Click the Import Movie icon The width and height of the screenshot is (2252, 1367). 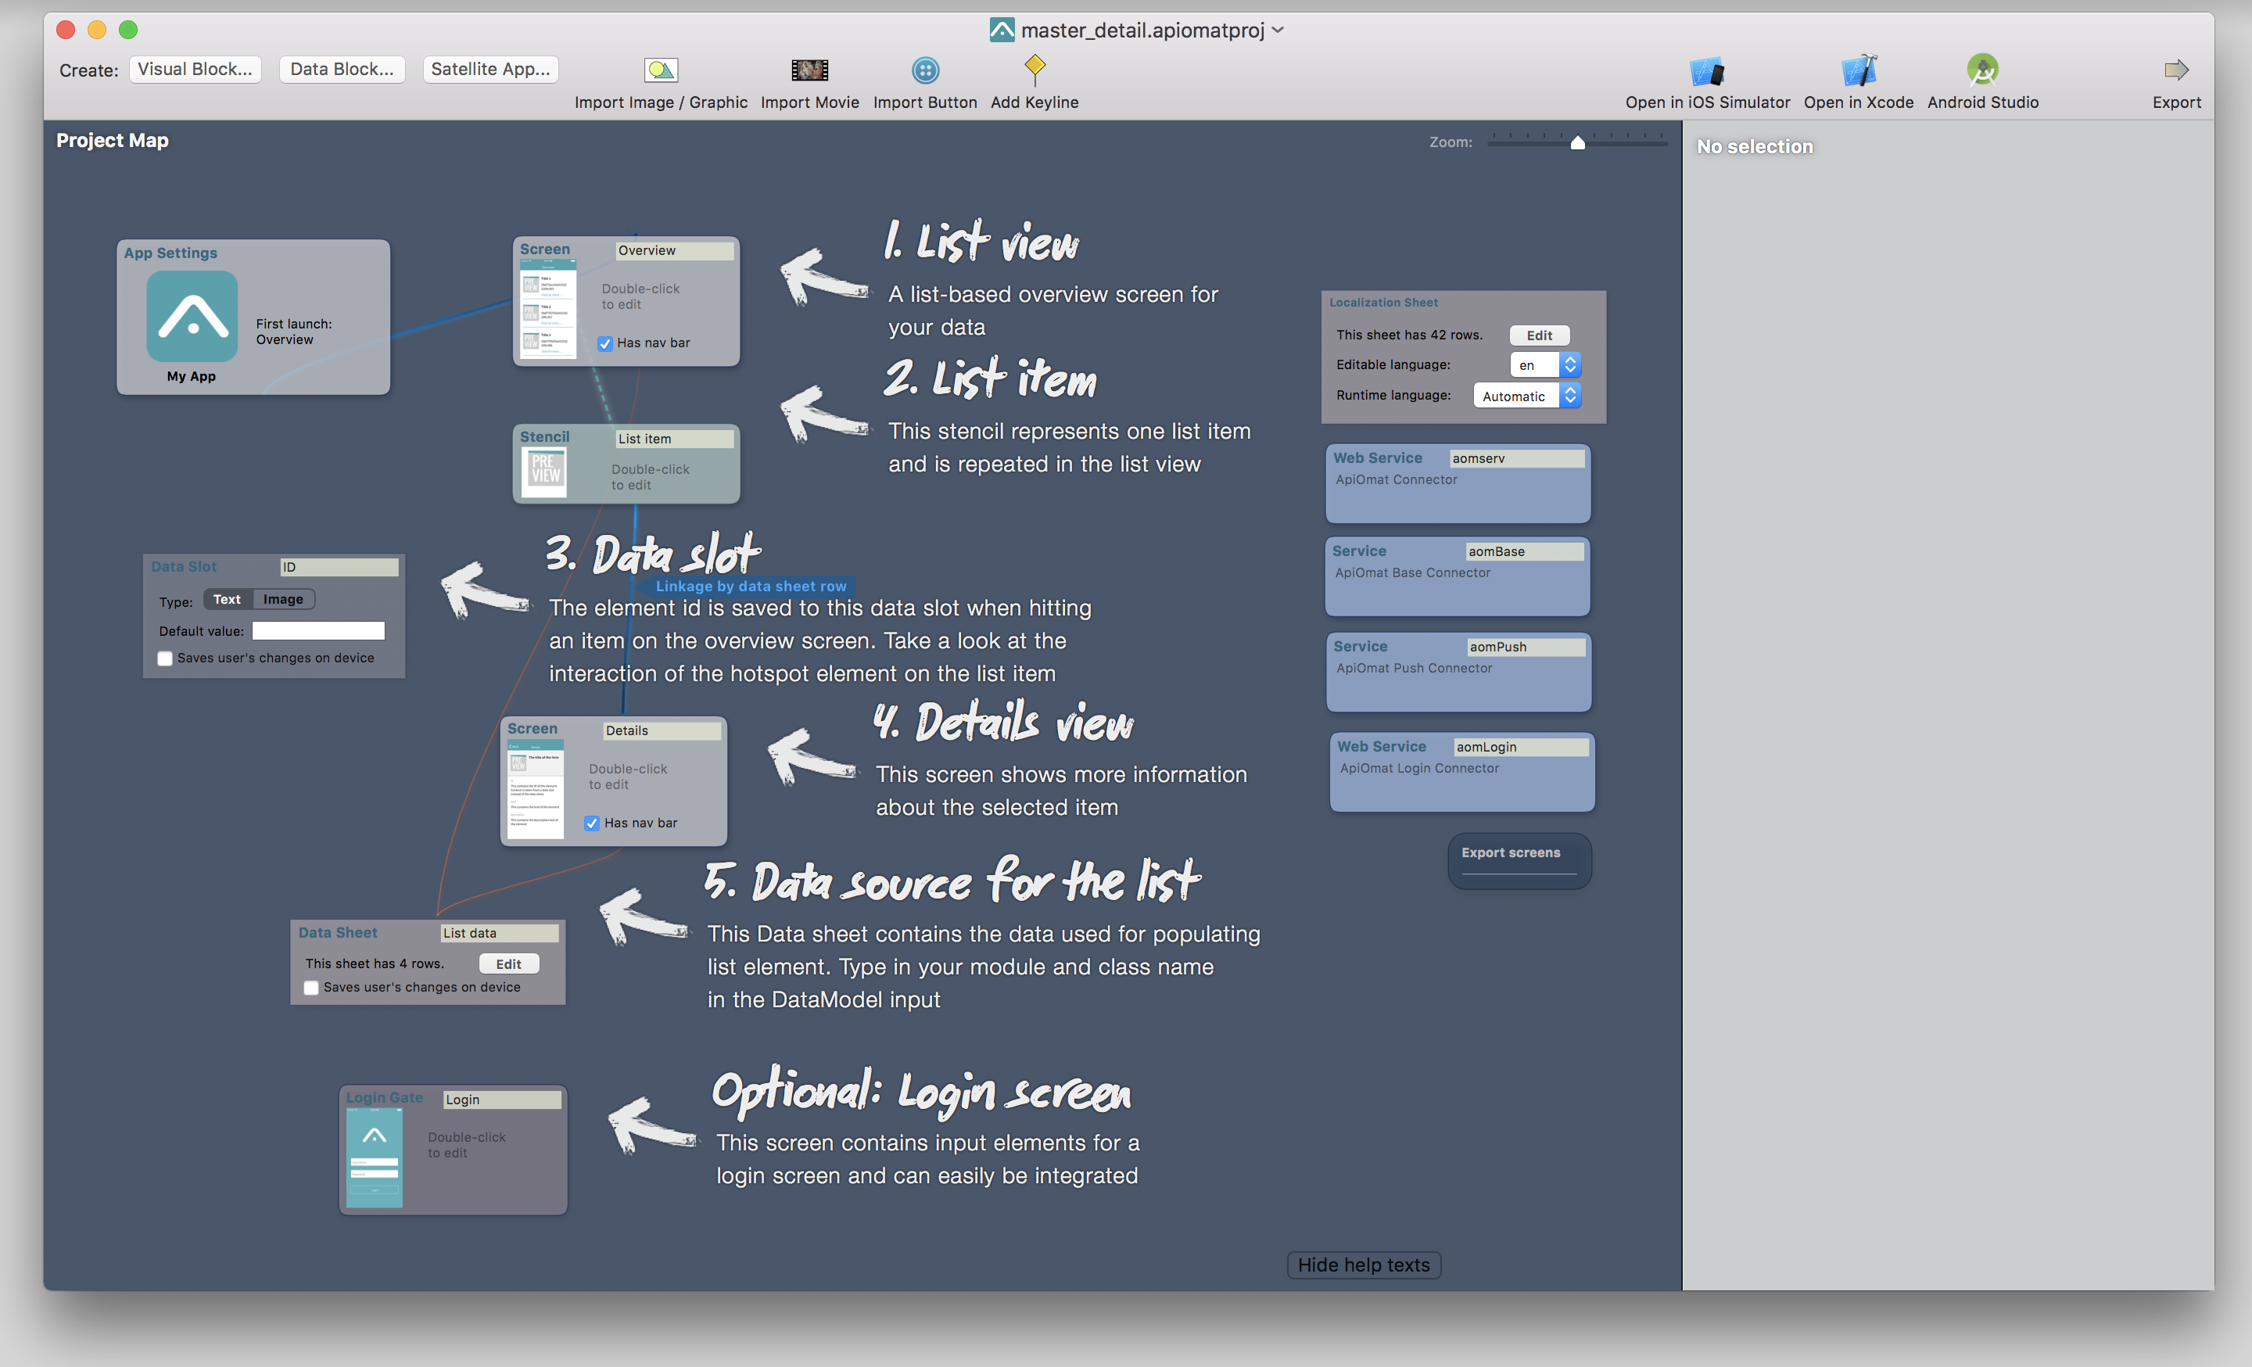coord(811,69)
